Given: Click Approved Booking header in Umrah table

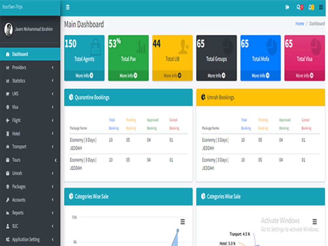Looking at the screenshot, I should [284, 124].
